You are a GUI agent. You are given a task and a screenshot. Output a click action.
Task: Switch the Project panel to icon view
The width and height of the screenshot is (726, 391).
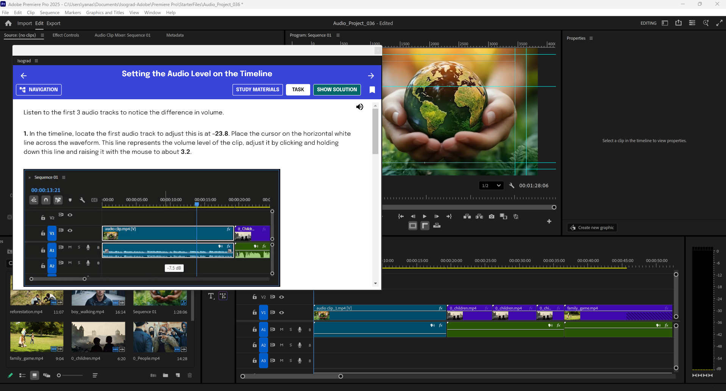click(34, 375)
